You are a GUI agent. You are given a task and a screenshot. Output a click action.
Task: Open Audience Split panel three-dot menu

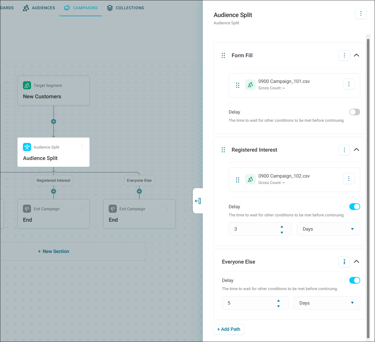361,14
